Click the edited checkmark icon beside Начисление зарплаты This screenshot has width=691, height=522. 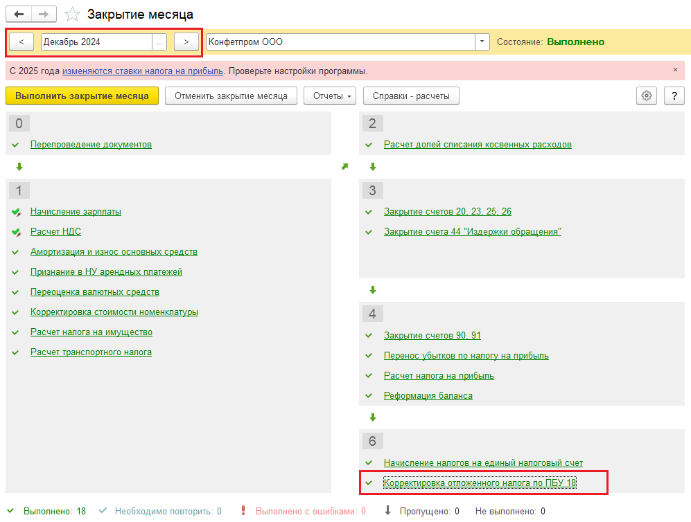[x=17, y=212]
